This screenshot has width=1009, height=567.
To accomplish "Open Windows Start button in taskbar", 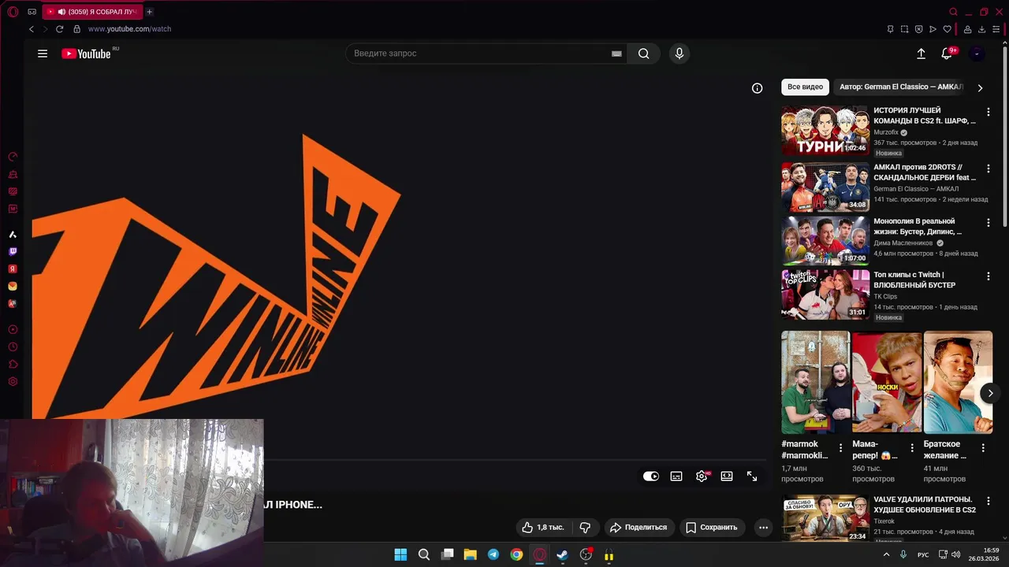I will pyautogui.click(x=400, y=554).
